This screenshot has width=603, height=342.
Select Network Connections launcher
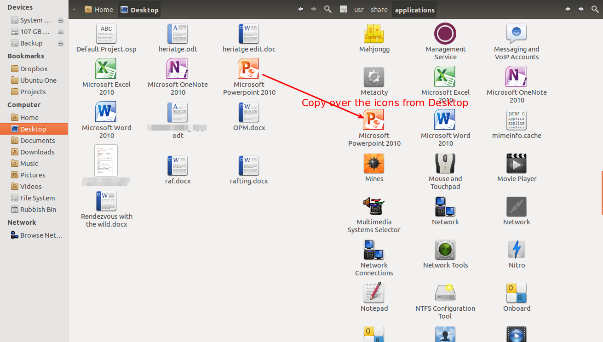tap(374, 250)
